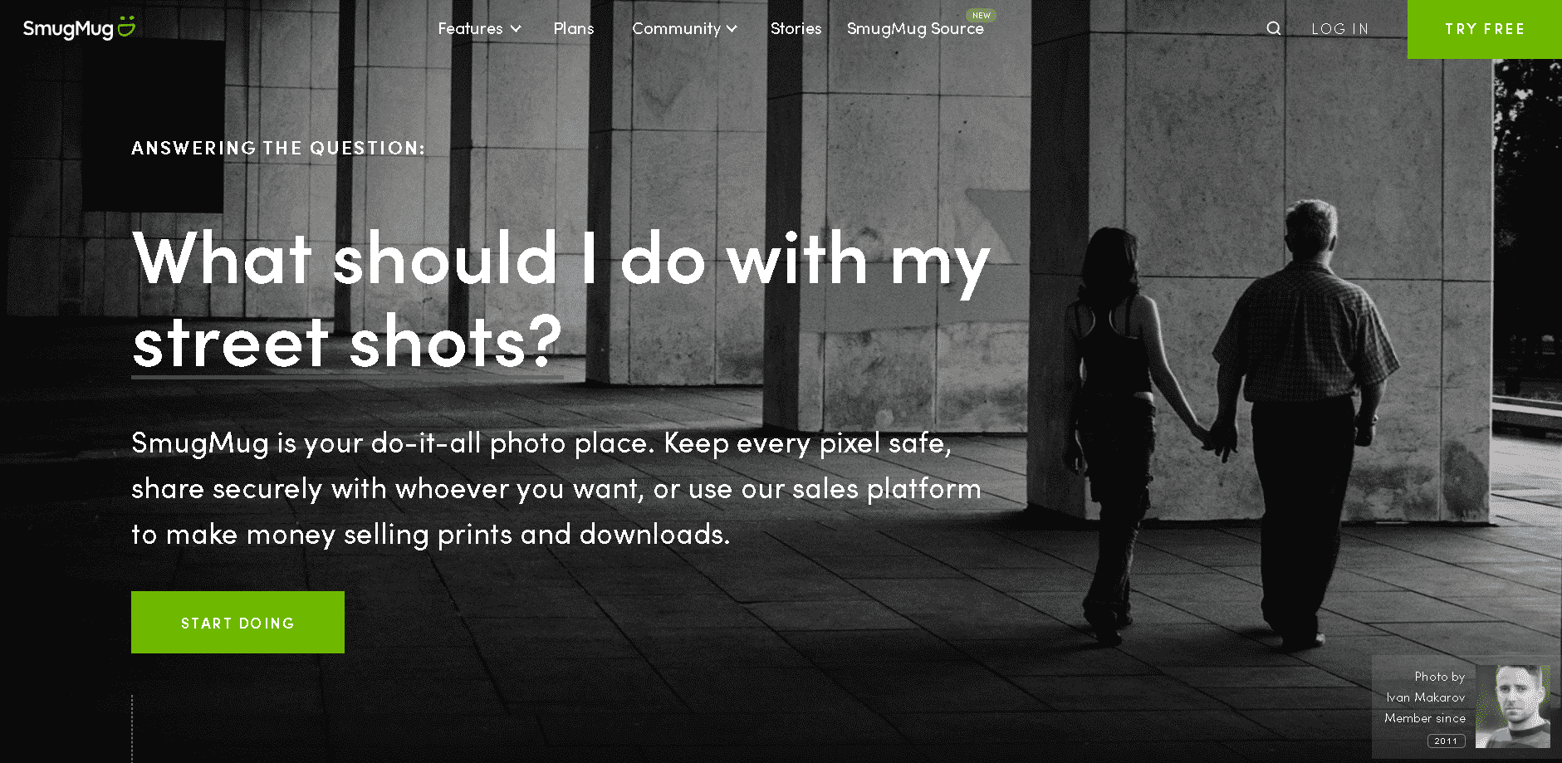Screen dimensions: 1562x763
Task: Click the Member since text
Action: [x=1425, y=718]
